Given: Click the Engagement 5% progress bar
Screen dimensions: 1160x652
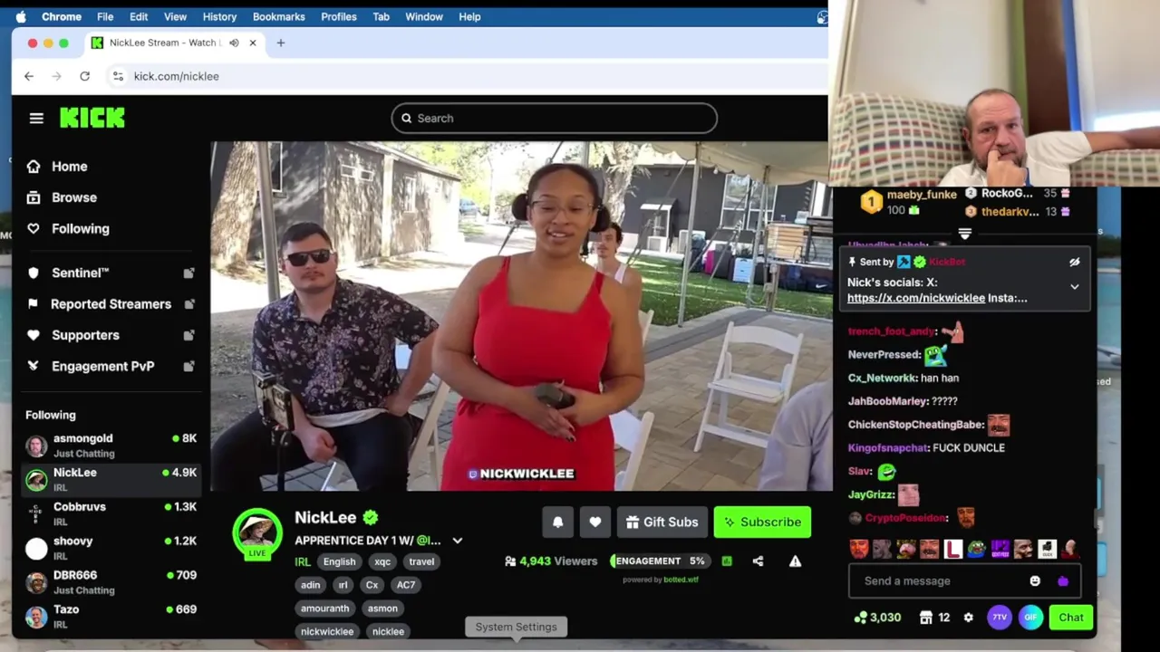Looking at the screenshot, I should click(x=659, y=561).
